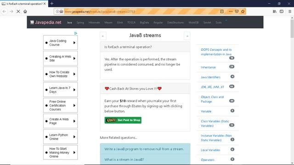Image resolution: width=294 pixels, height=165 pixels.
Task: Open the Java Identifiers topic link
Action: [210, 77]
